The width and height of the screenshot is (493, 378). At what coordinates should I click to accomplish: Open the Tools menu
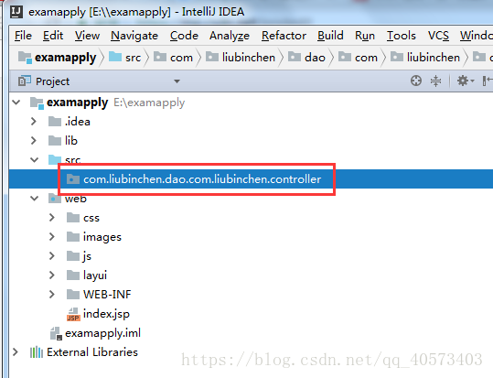point(402,36)
